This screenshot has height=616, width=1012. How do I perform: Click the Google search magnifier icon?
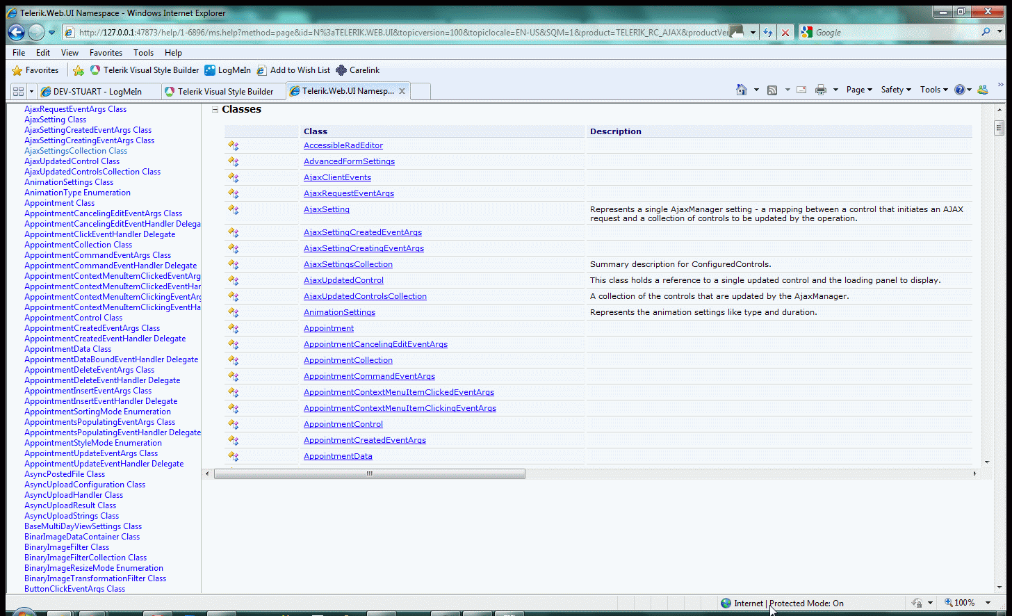[x=986, y=32]
